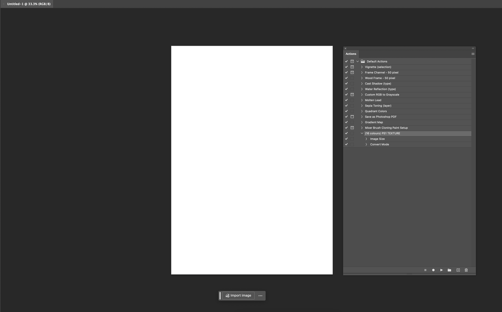Image resolution: width=502 pixels, height=312 pixels.
Task: Create a new action using the new action icon
Action: pos(457,269)
